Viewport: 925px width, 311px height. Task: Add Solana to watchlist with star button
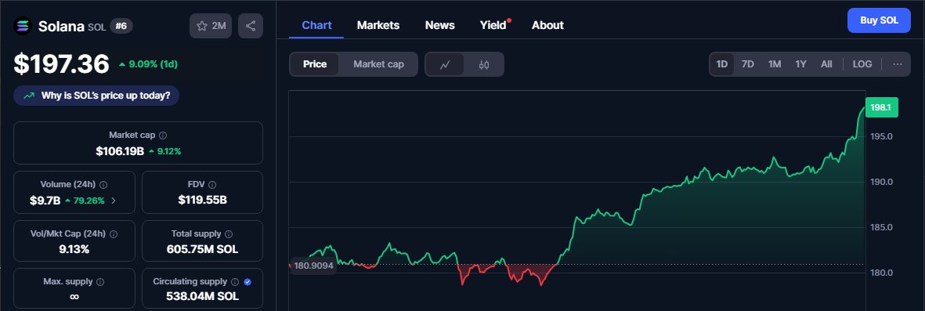211,26
